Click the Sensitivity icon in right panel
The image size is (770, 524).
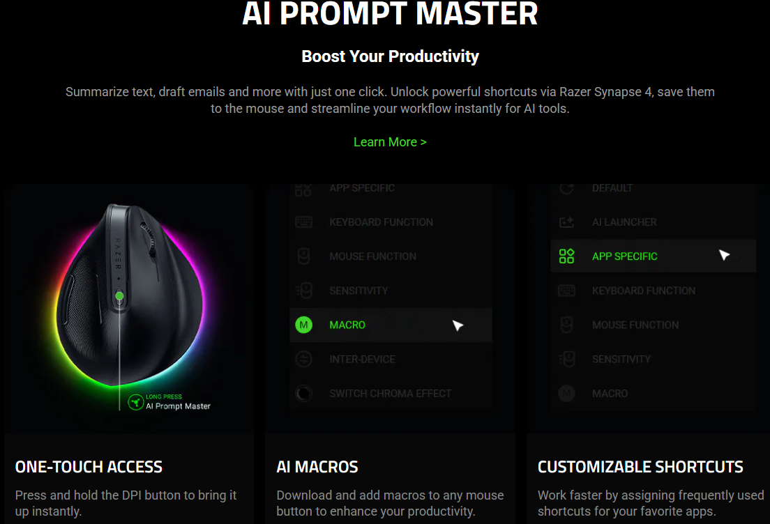click(566, 359)
